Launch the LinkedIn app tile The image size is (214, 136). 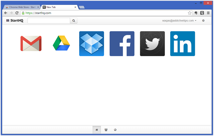(x=183, y=43)
